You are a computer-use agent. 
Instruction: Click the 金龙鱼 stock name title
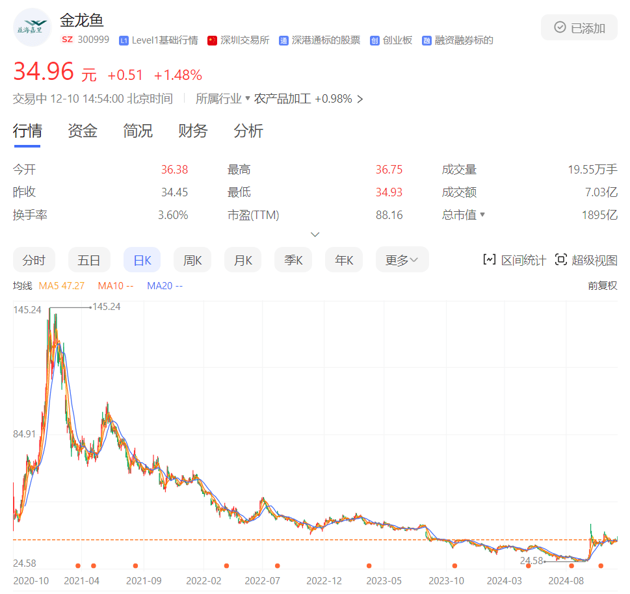(x=82, y=20)
